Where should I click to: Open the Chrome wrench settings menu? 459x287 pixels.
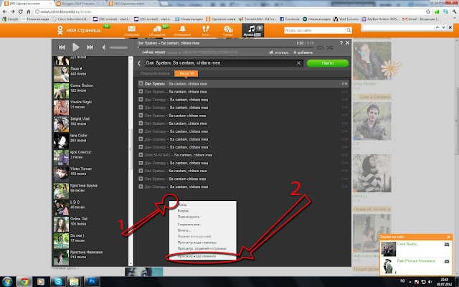(454, 11)
